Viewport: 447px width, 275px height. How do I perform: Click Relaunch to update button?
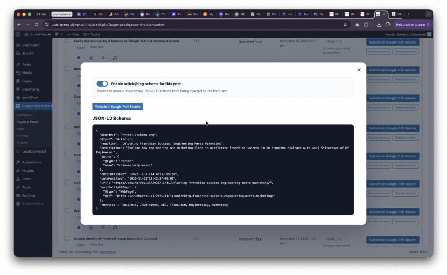(x=412, y=24)
